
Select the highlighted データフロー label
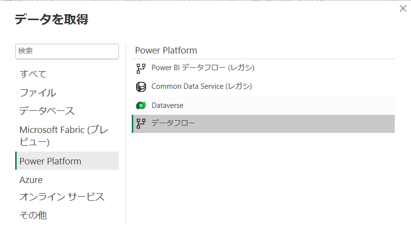[x=173, y=124]
